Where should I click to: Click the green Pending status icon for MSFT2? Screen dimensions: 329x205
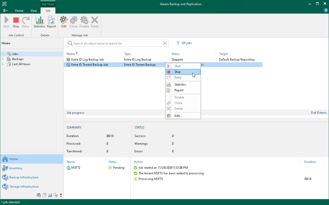110,168
